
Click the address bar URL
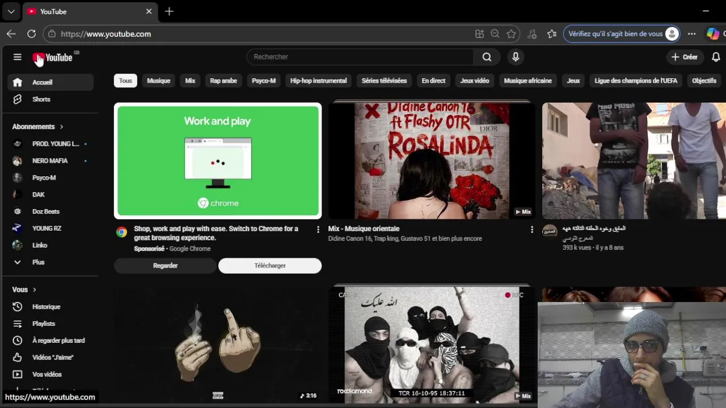(106, 34)
